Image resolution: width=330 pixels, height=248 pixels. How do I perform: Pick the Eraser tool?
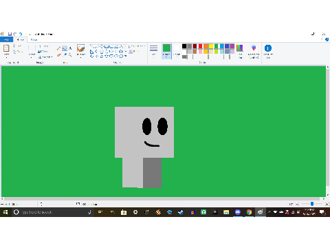click(59, 55)
